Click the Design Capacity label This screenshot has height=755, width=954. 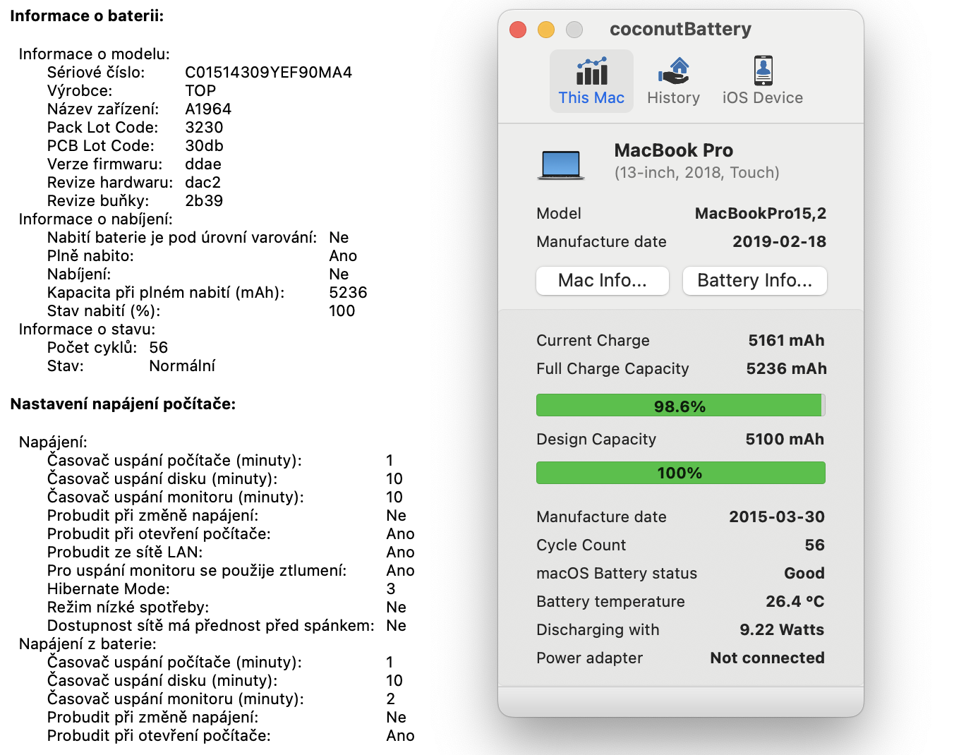(x=596, y=440)
